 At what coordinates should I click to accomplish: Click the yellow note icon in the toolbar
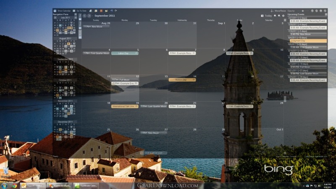pos(96,11)
